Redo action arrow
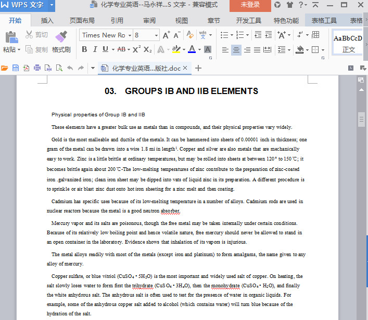Image resolution: width=368 pixels, height=320 pixels. pos(81,68)
